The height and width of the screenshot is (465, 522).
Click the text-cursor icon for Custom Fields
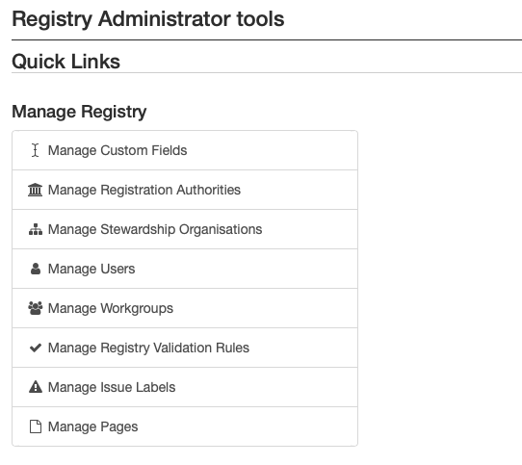click(x=36, y=150)
